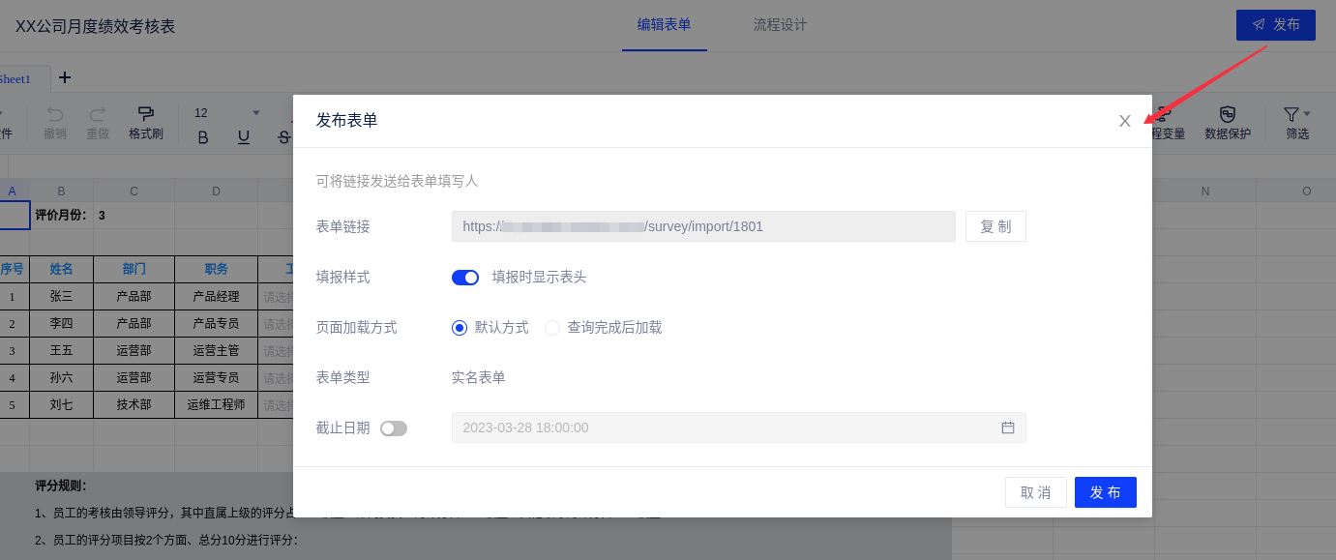
Task: Expand the font size 12 dropdown
Action: click(x=255, y=113)
